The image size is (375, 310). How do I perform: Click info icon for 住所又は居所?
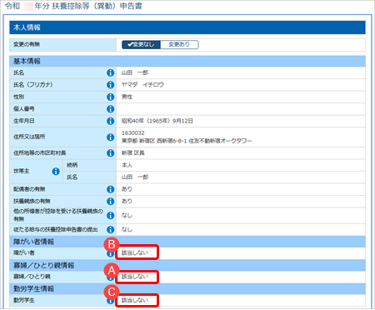111,137
